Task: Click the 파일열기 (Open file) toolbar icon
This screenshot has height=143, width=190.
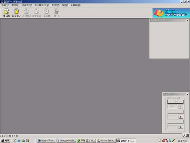Action: (17, 13)
